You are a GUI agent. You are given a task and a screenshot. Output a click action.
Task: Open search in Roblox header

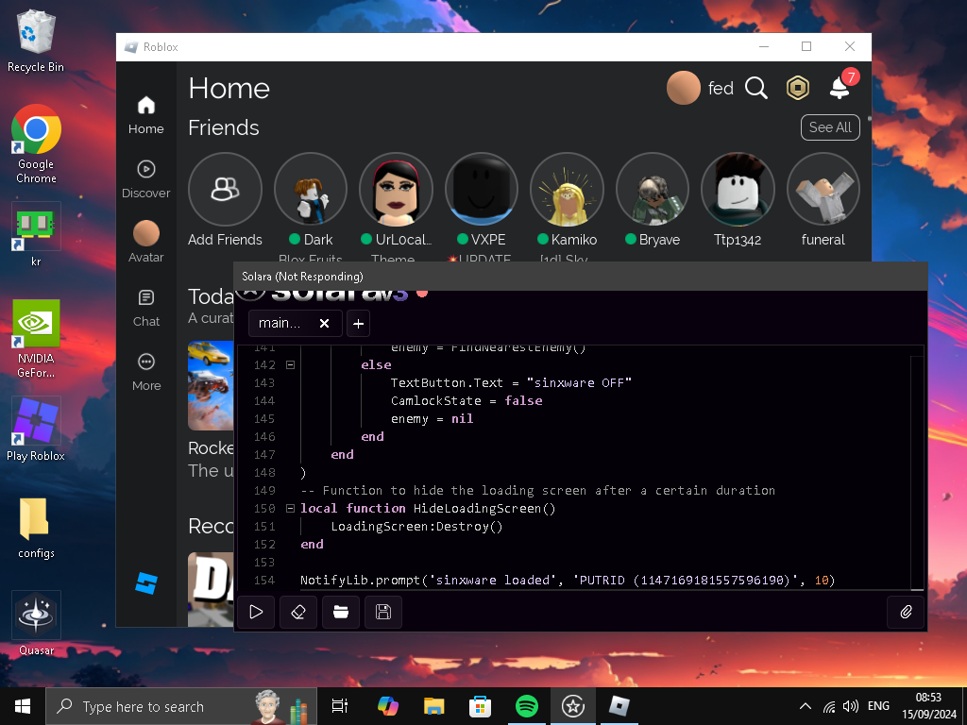pos(756,88)
